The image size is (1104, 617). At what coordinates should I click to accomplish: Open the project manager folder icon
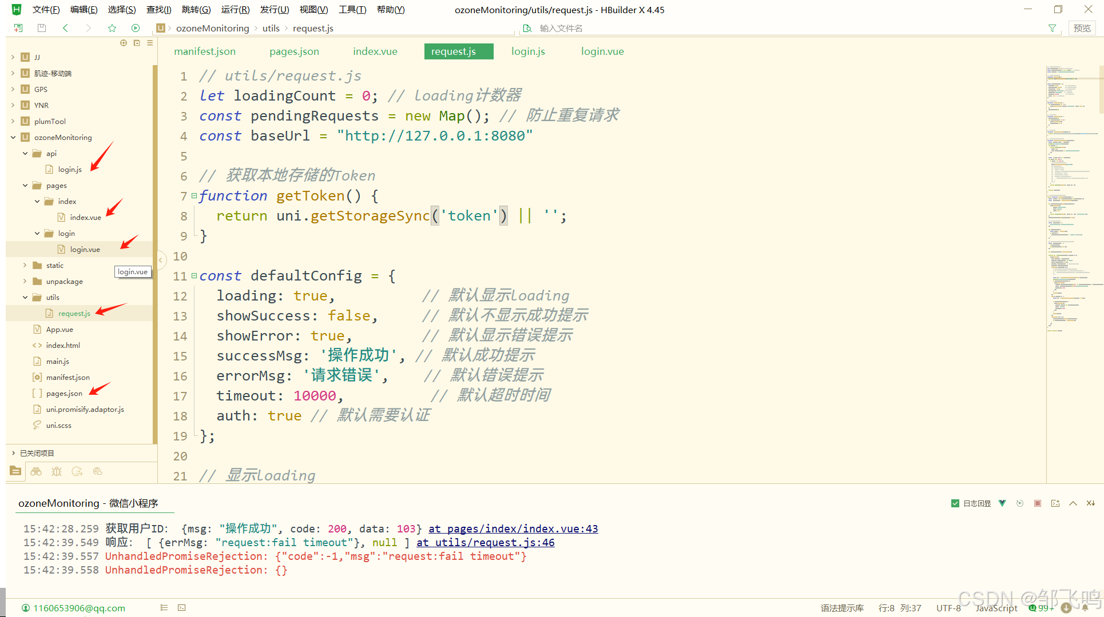15,471
